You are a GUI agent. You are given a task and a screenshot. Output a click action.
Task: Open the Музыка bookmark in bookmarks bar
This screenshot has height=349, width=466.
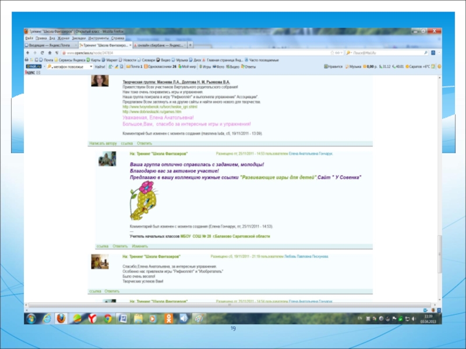pyautogui.click(x=180, y=60)
